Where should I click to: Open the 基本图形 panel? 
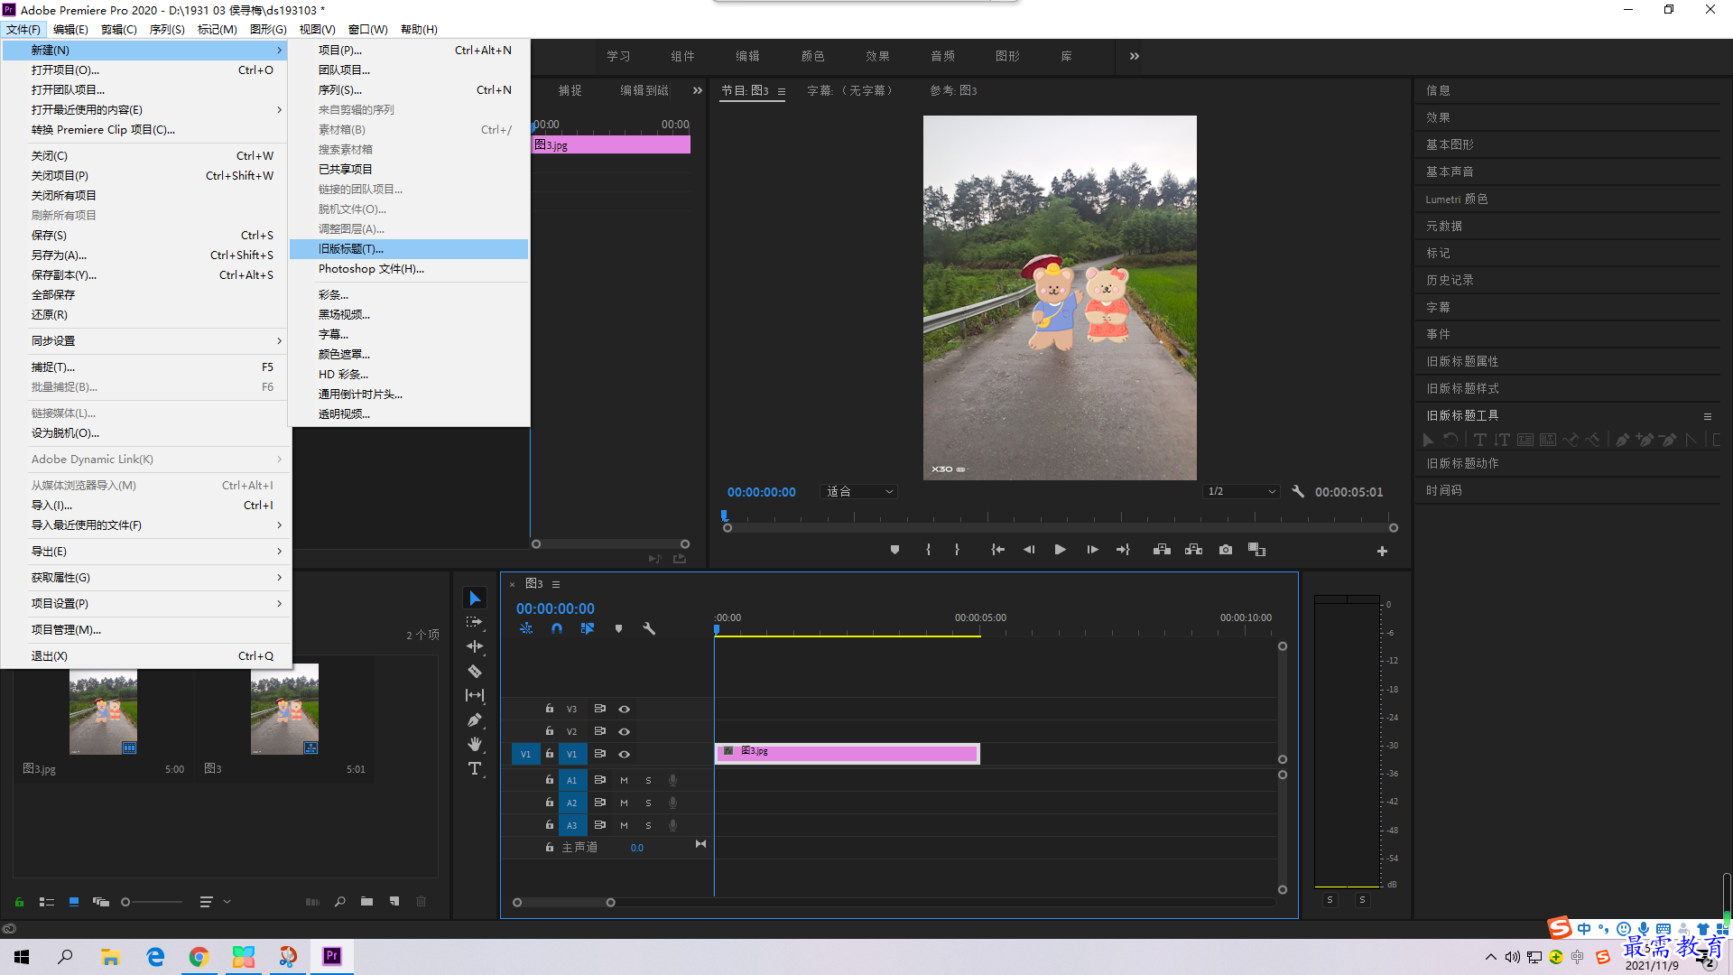(1450, 144)
